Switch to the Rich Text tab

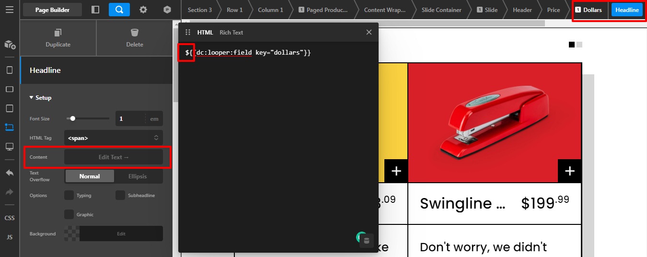pos(231,32)
